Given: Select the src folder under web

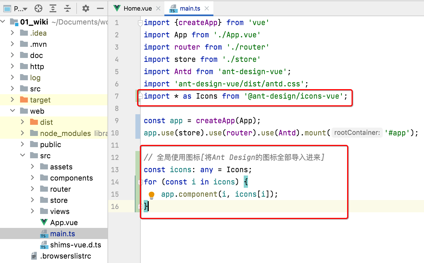Looking at the screenshot, I should click(x=45, y=155).
